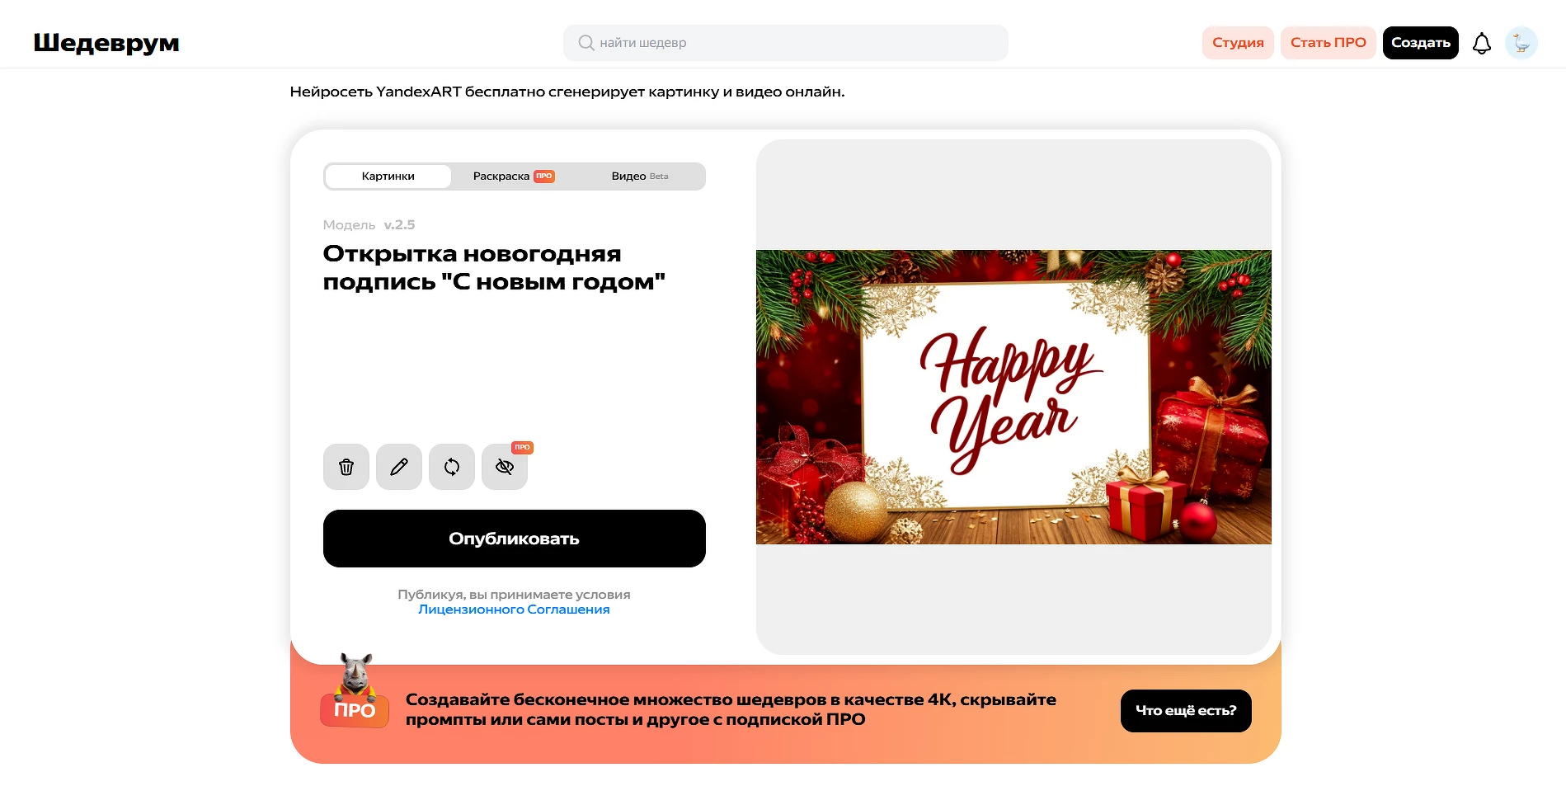Click the Шедеврум logo
The height and width of the screenshot is (786, 1566).
(106, 43)
